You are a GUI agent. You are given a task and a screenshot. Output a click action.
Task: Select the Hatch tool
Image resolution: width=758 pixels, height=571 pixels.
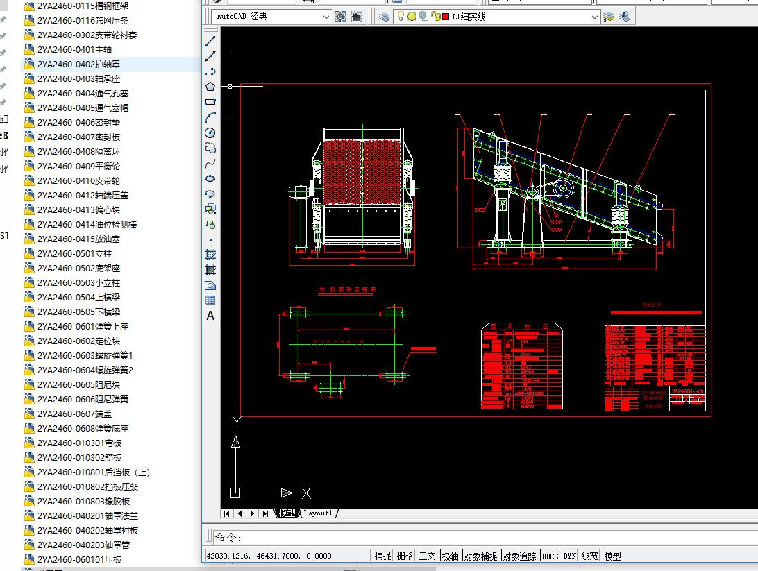(210, 255)
